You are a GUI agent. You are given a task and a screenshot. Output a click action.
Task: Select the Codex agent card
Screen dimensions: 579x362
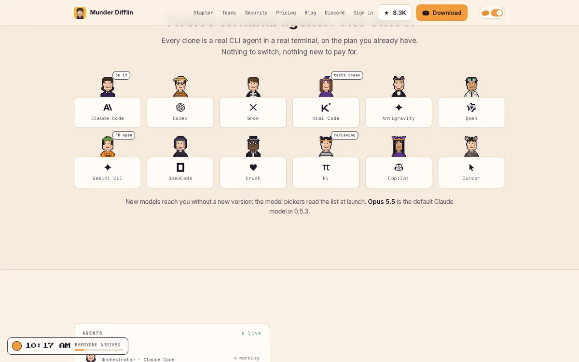180,112
